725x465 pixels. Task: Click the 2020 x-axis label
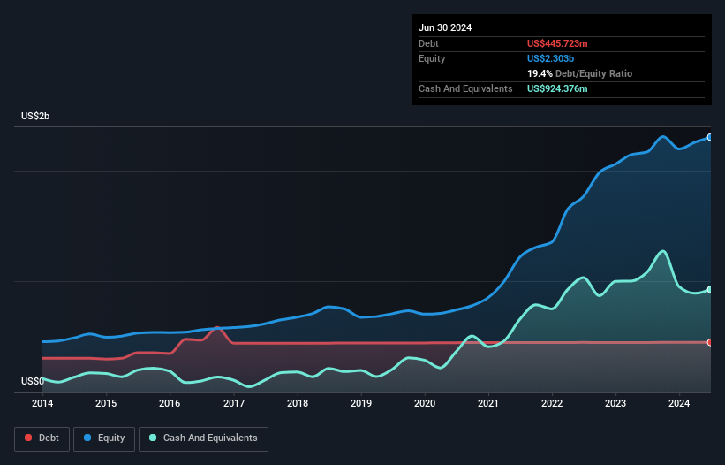pyautogui.click(x=425, y=403)
